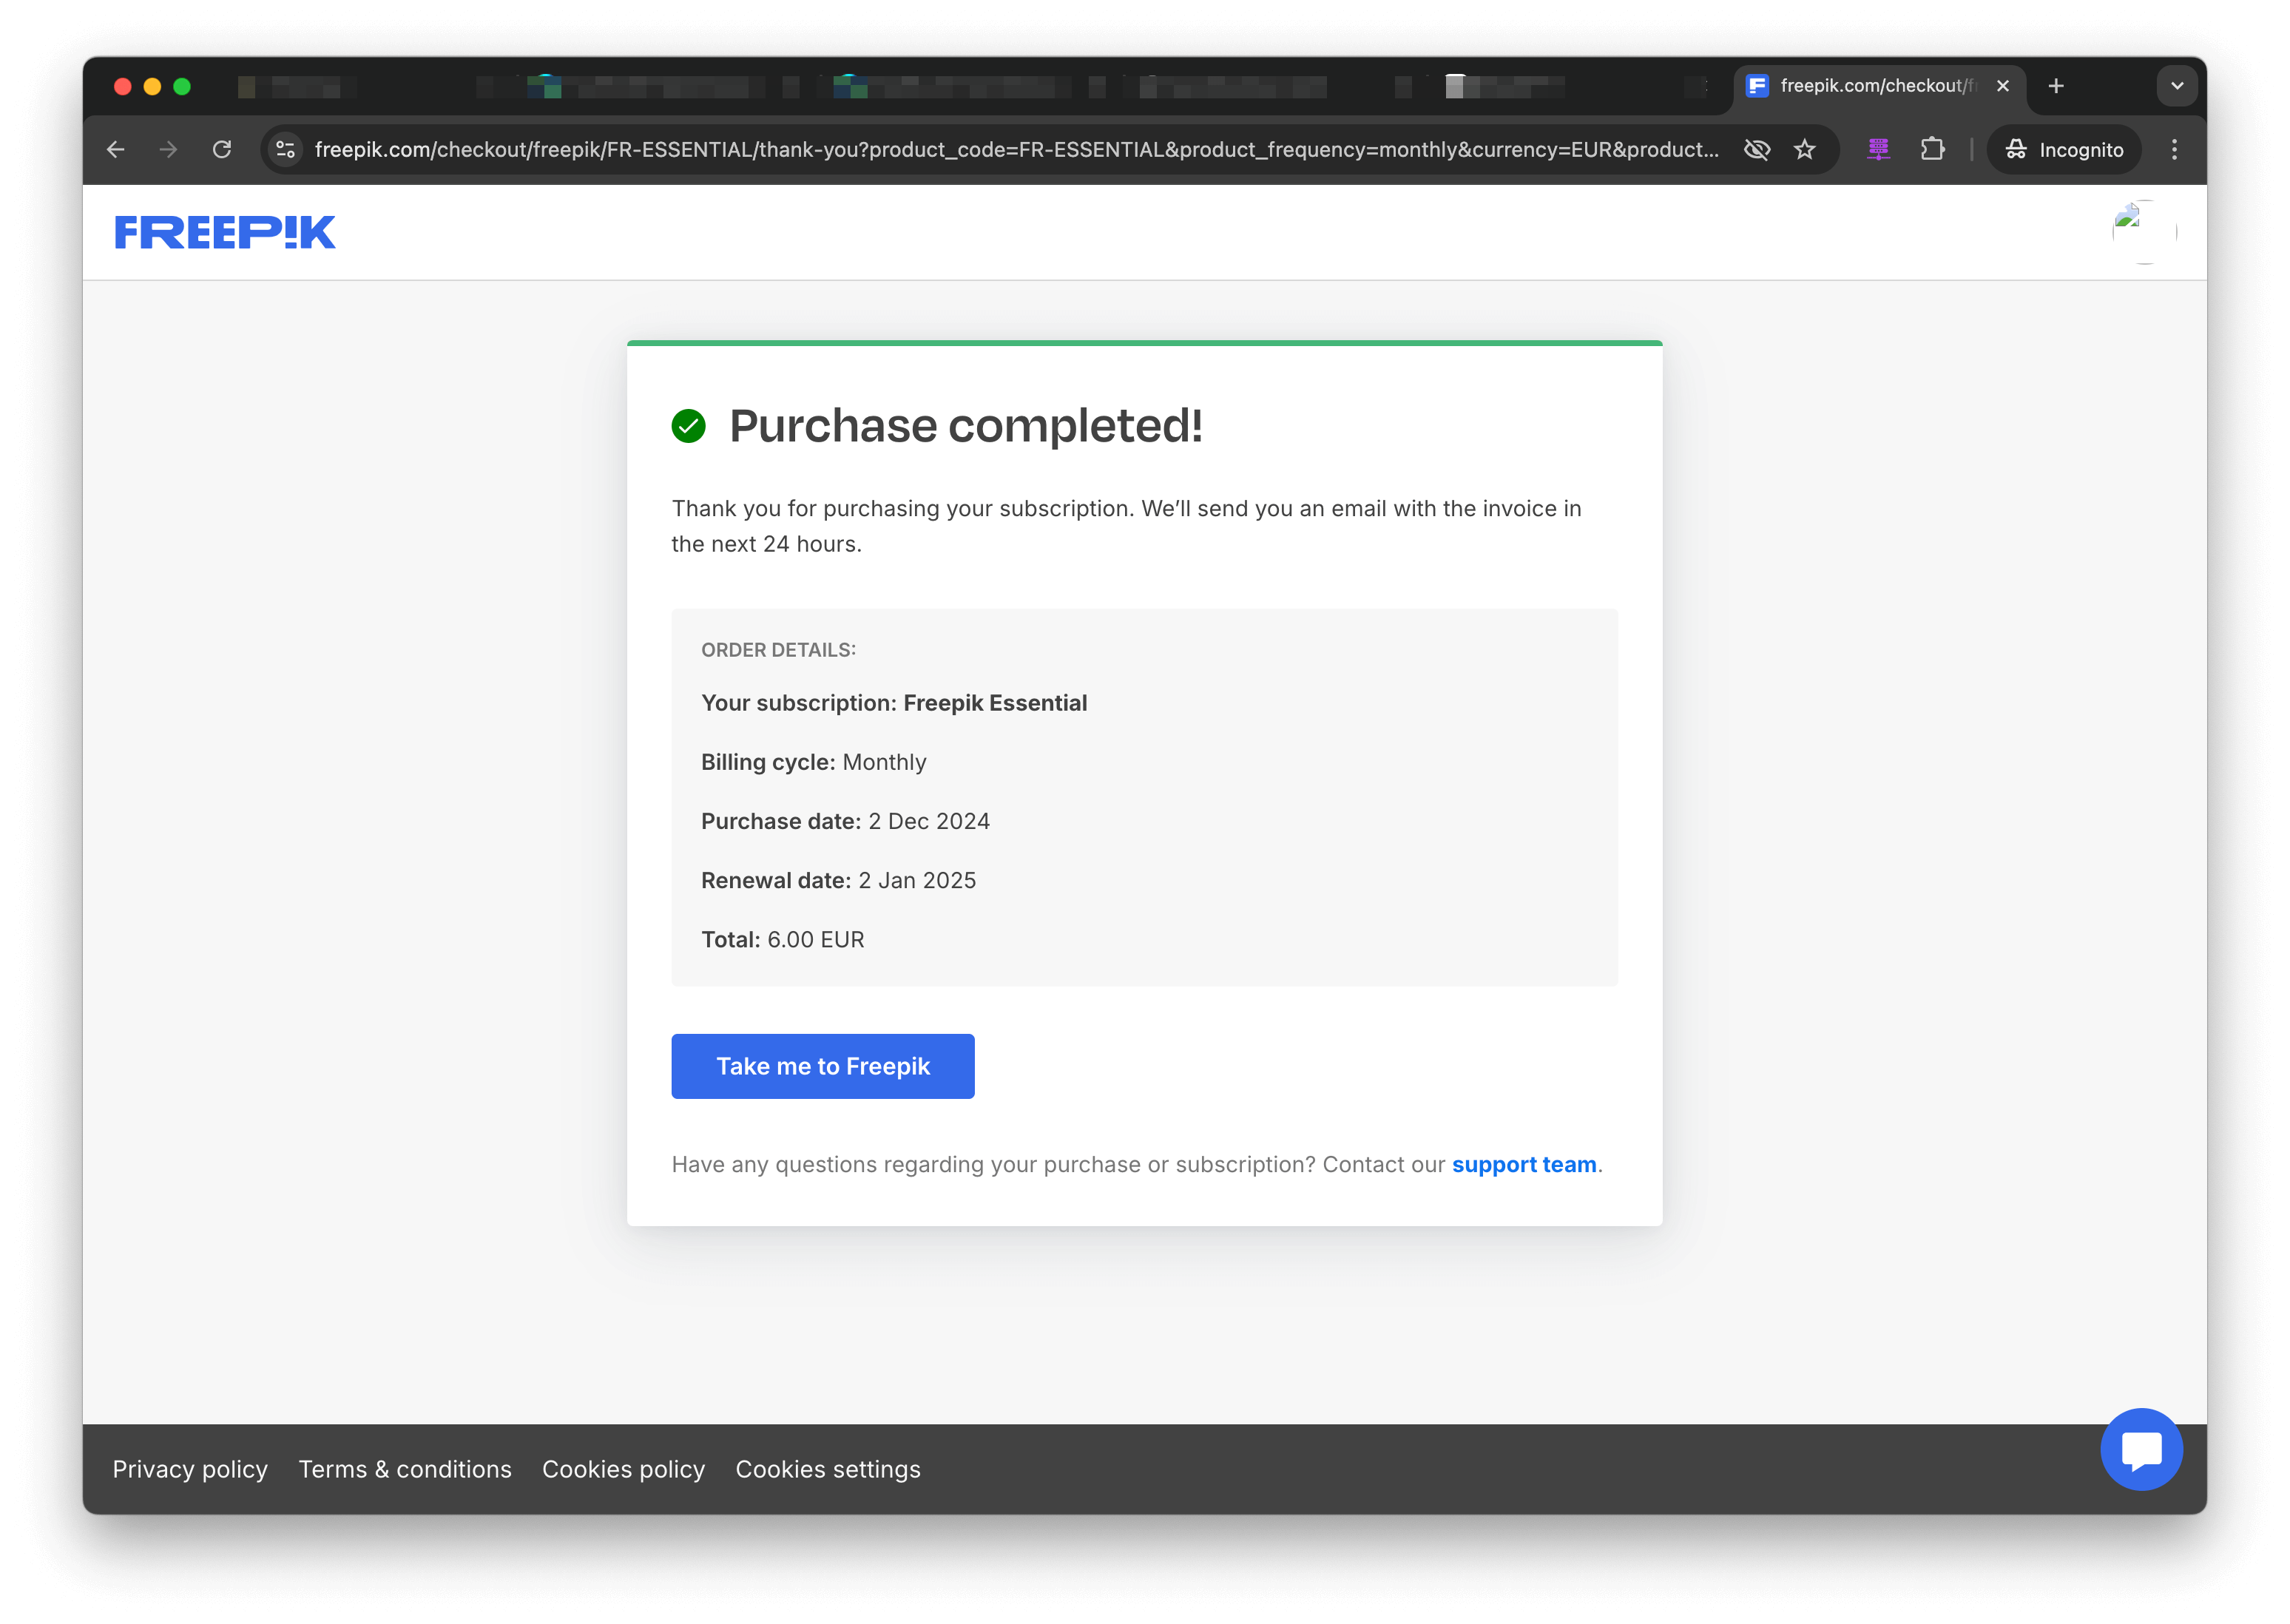Click the browser forward arrow

tap(168, 149)
